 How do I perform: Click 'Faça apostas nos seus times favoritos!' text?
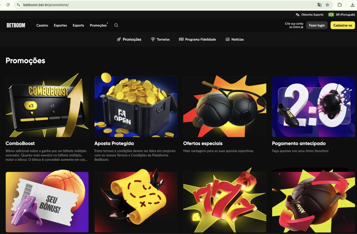[300, 151]
